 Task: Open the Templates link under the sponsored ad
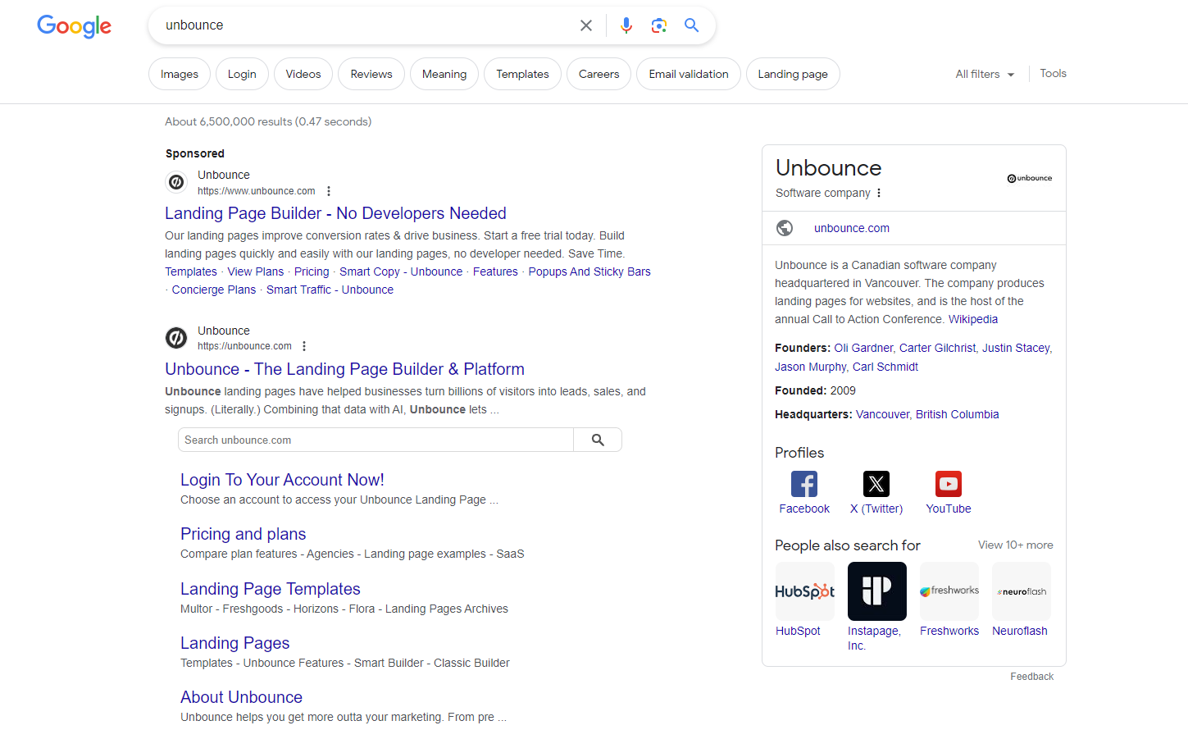pos(191,271)
